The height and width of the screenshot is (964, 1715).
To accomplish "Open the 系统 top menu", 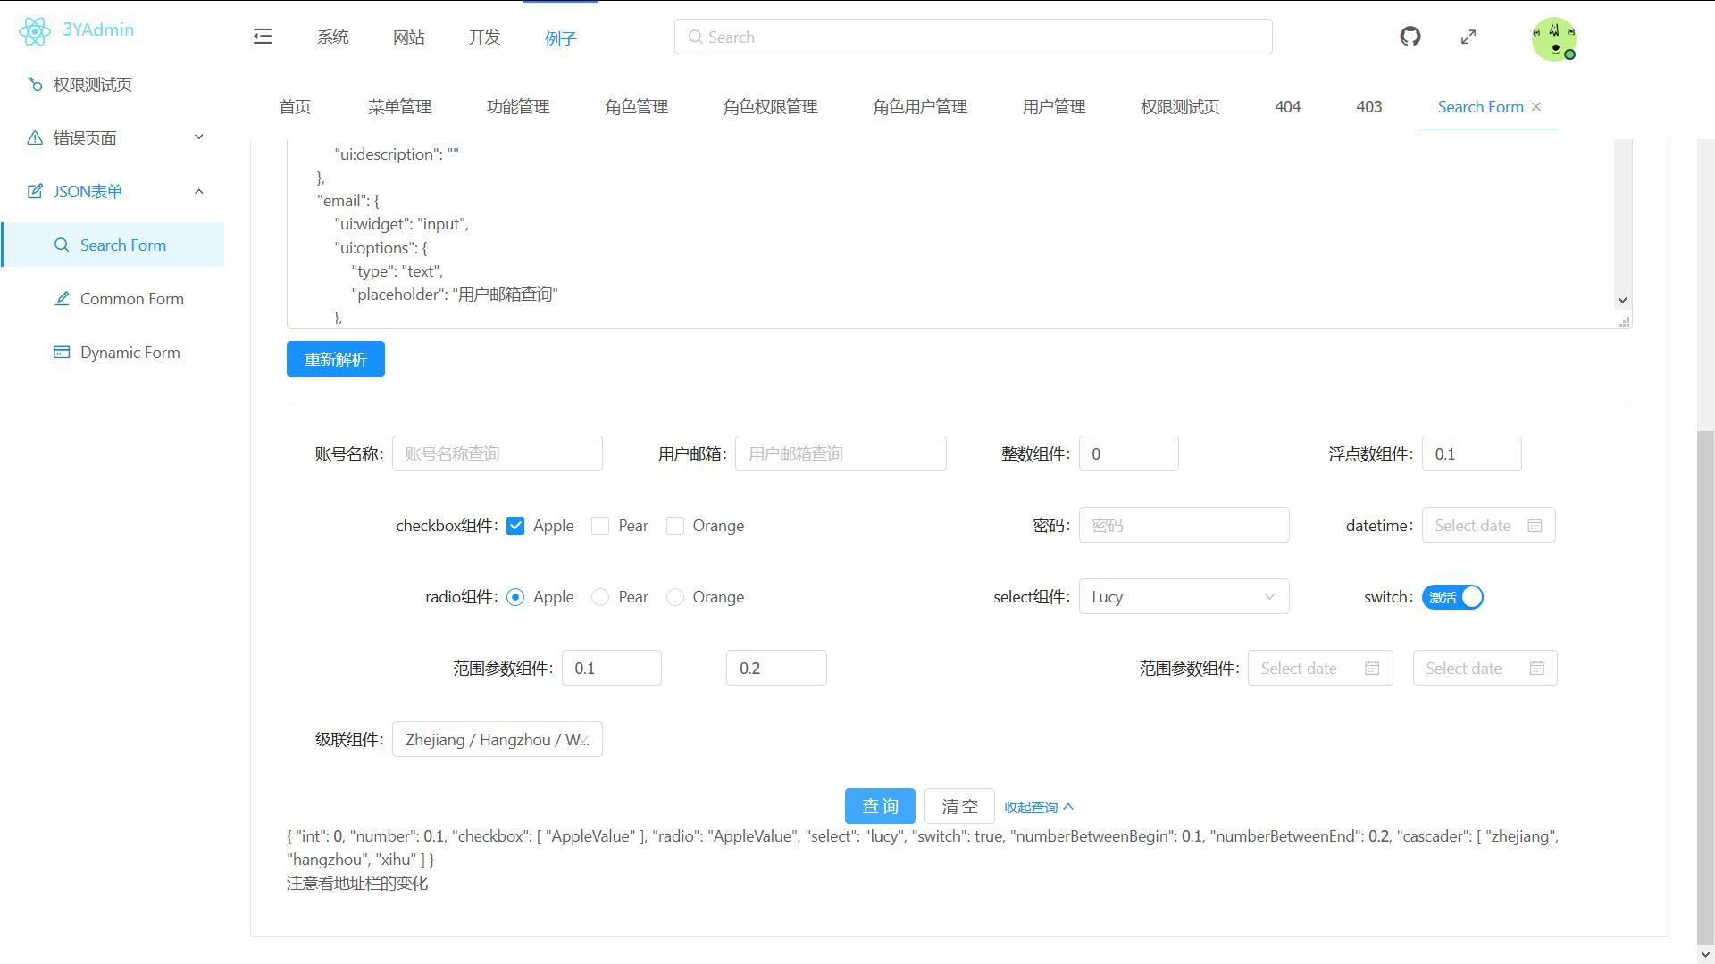I will click(333, 37).
